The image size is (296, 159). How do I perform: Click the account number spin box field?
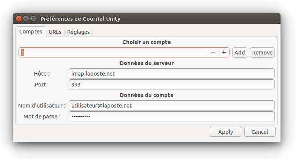click(113, 53)
